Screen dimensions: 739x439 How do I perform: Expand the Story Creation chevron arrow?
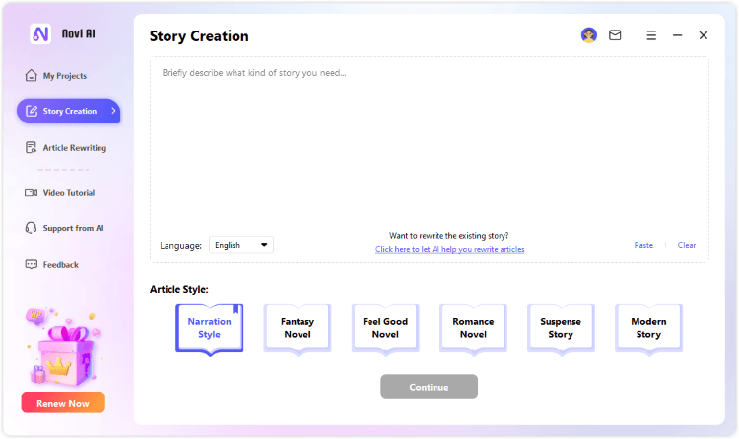(113, 111)
